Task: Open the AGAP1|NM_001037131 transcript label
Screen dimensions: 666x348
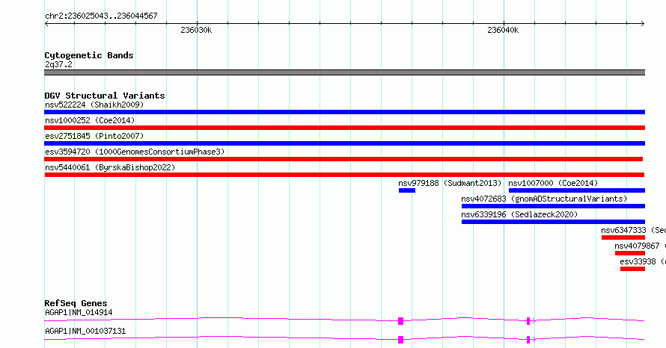Action: click(85, 331)
